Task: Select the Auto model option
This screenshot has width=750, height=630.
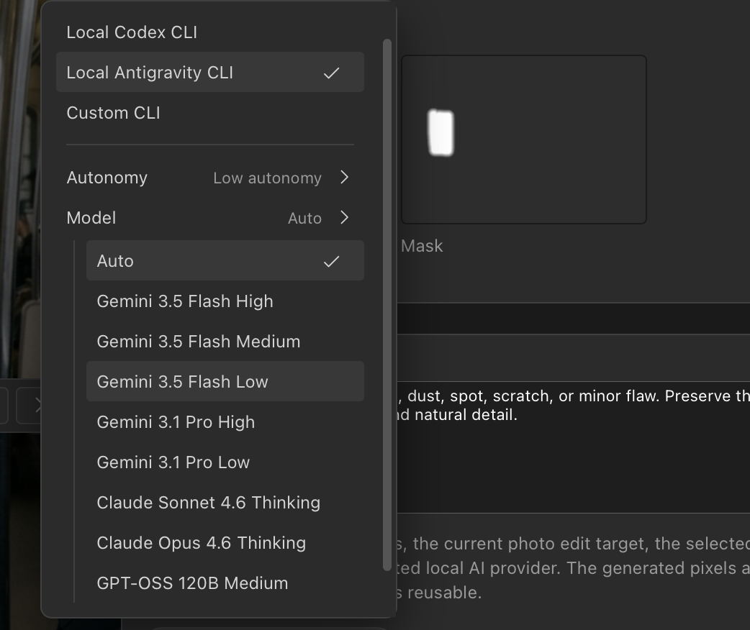Action: 225,260
